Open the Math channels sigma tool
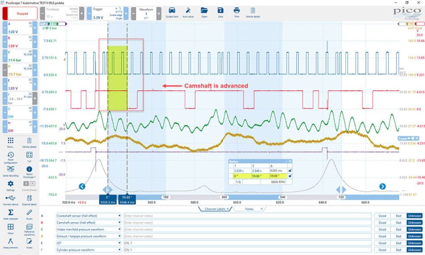Image resolution: width=425 pixels, height=255 pixels. tap(11, 214)
